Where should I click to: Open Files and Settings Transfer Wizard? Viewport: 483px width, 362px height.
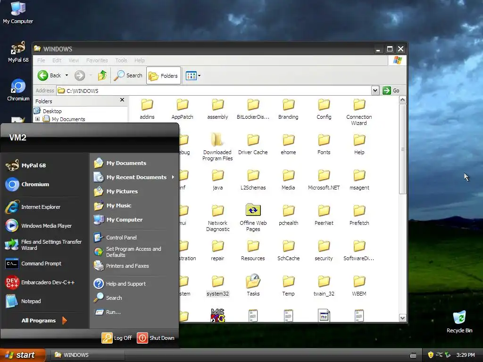point(43,245)
